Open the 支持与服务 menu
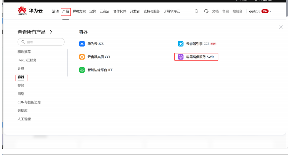 click(152, 11)
